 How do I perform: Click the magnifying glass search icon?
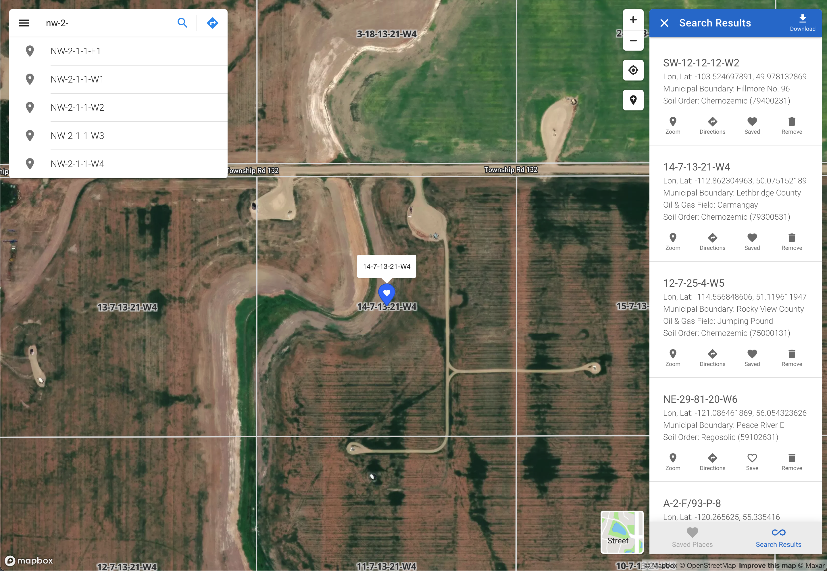point(182,23)
